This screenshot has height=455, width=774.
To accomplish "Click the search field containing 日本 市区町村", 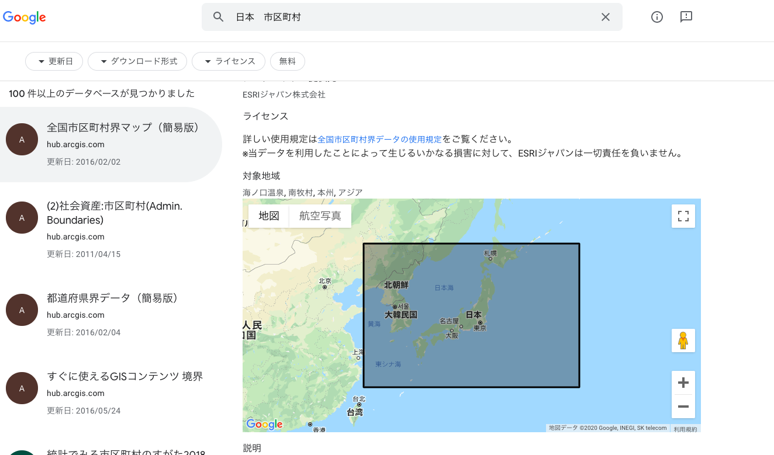I will (x=412, y=17).
